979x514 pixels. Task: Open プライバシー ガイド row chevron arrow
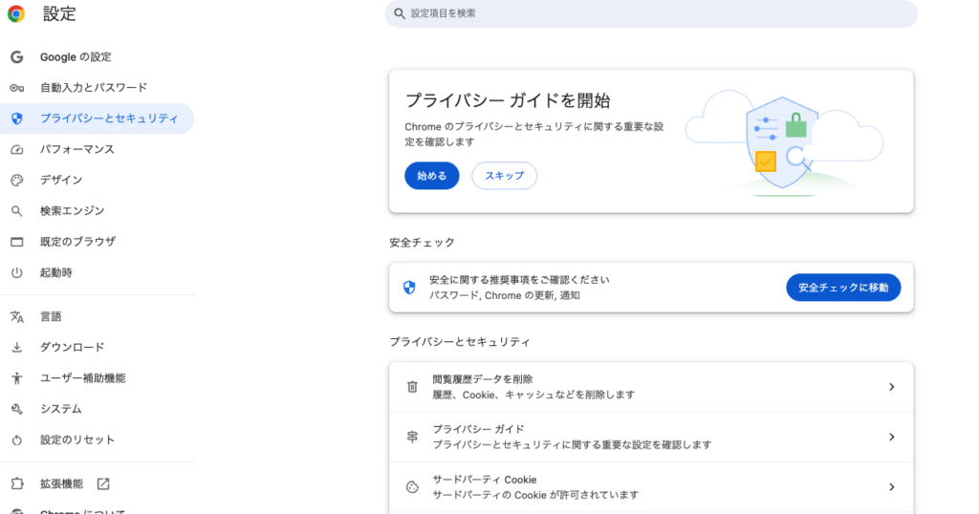[891, 437]
